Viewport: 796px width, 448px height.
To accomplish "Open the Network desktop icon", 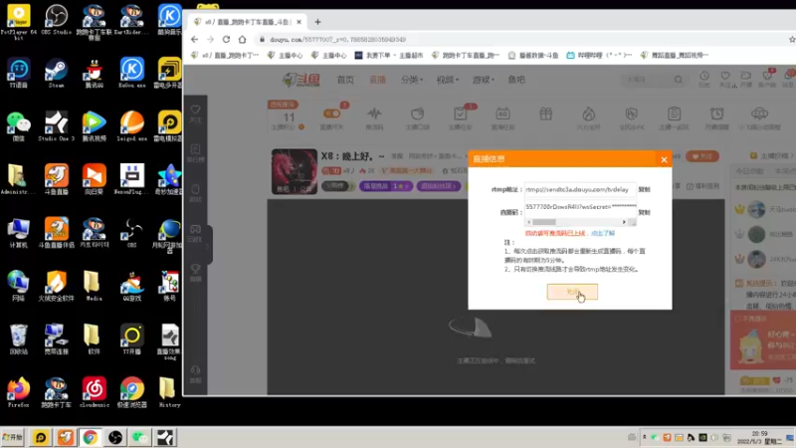I will pos(18,286).
